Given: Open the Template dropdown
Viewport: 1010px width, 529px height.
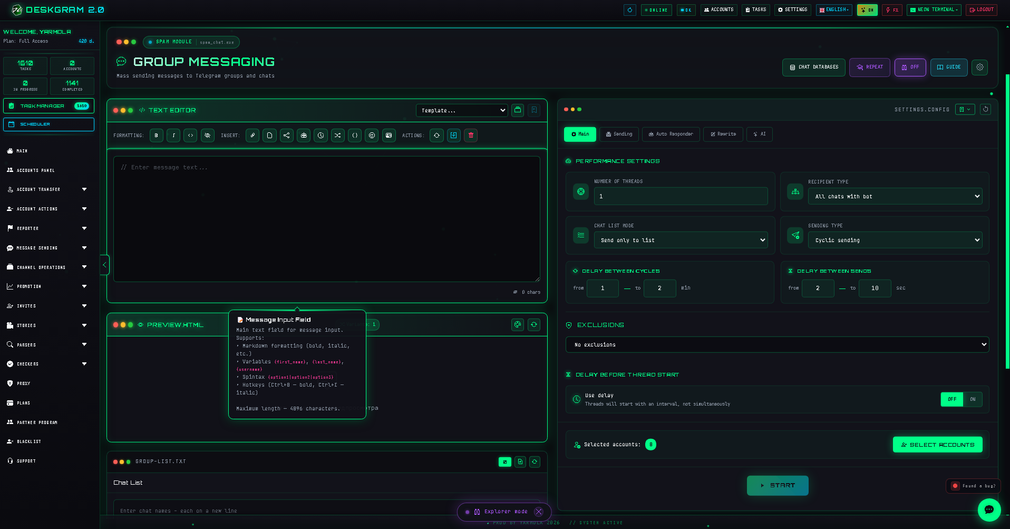Looking at the screenshot, I should [462, 110].
